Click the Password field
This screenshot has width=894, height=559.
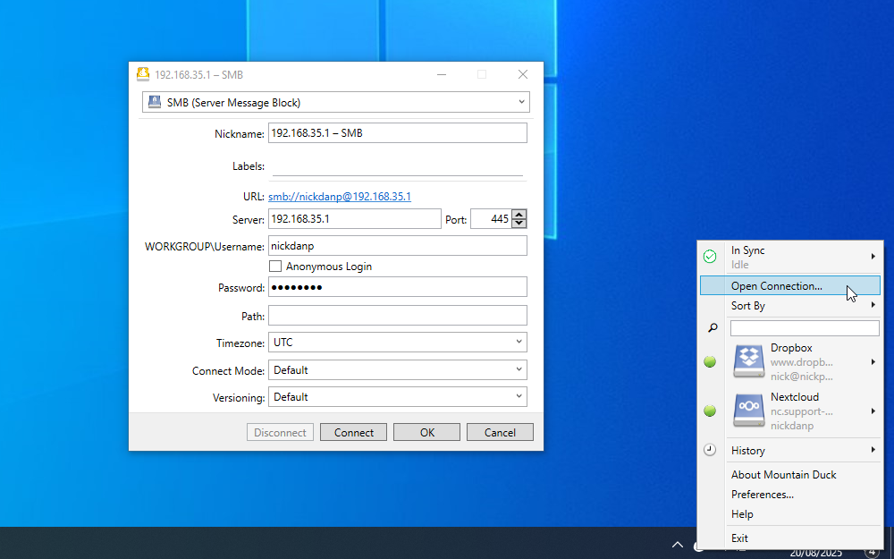398,287
